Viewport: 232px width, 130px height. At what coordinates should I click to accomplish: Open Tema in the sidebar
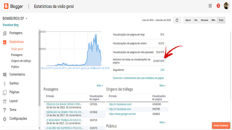(13, 110)
